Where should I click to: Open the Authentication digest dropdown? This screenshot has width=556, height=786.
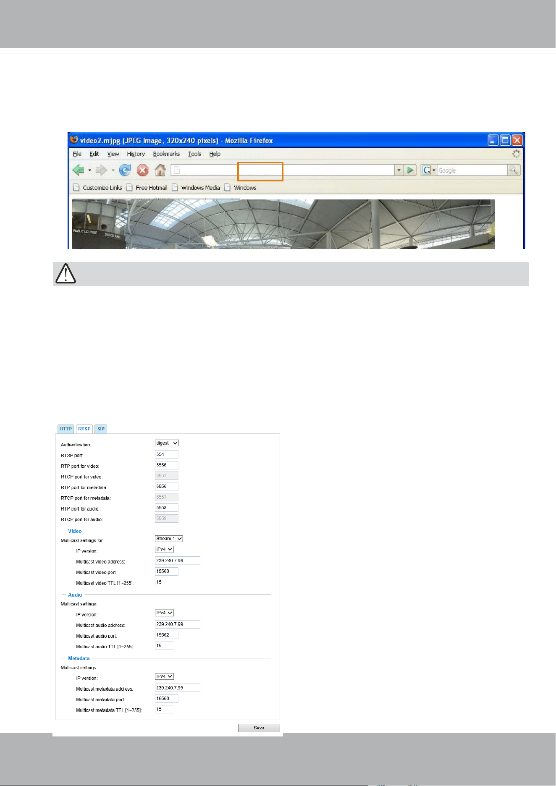pos(167,443)
